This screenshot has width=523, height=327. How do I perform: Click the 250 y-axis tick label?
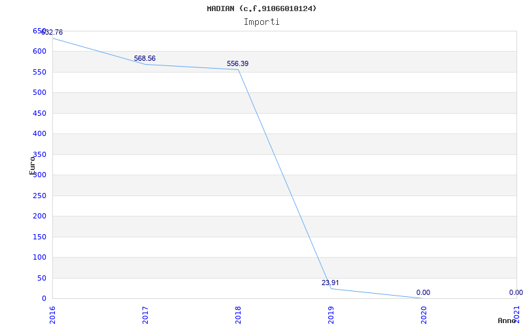pyautogui.click(x=39, y=196)
